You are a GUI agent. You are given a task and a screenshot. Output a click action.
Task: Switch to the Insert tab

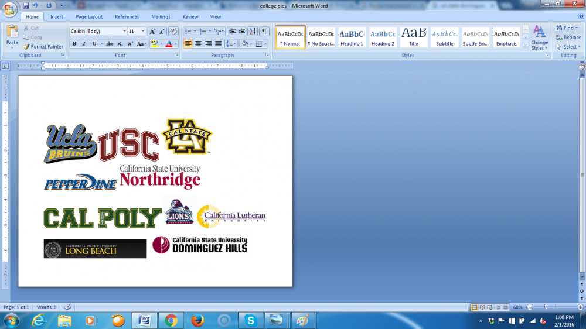click(56, 17)
